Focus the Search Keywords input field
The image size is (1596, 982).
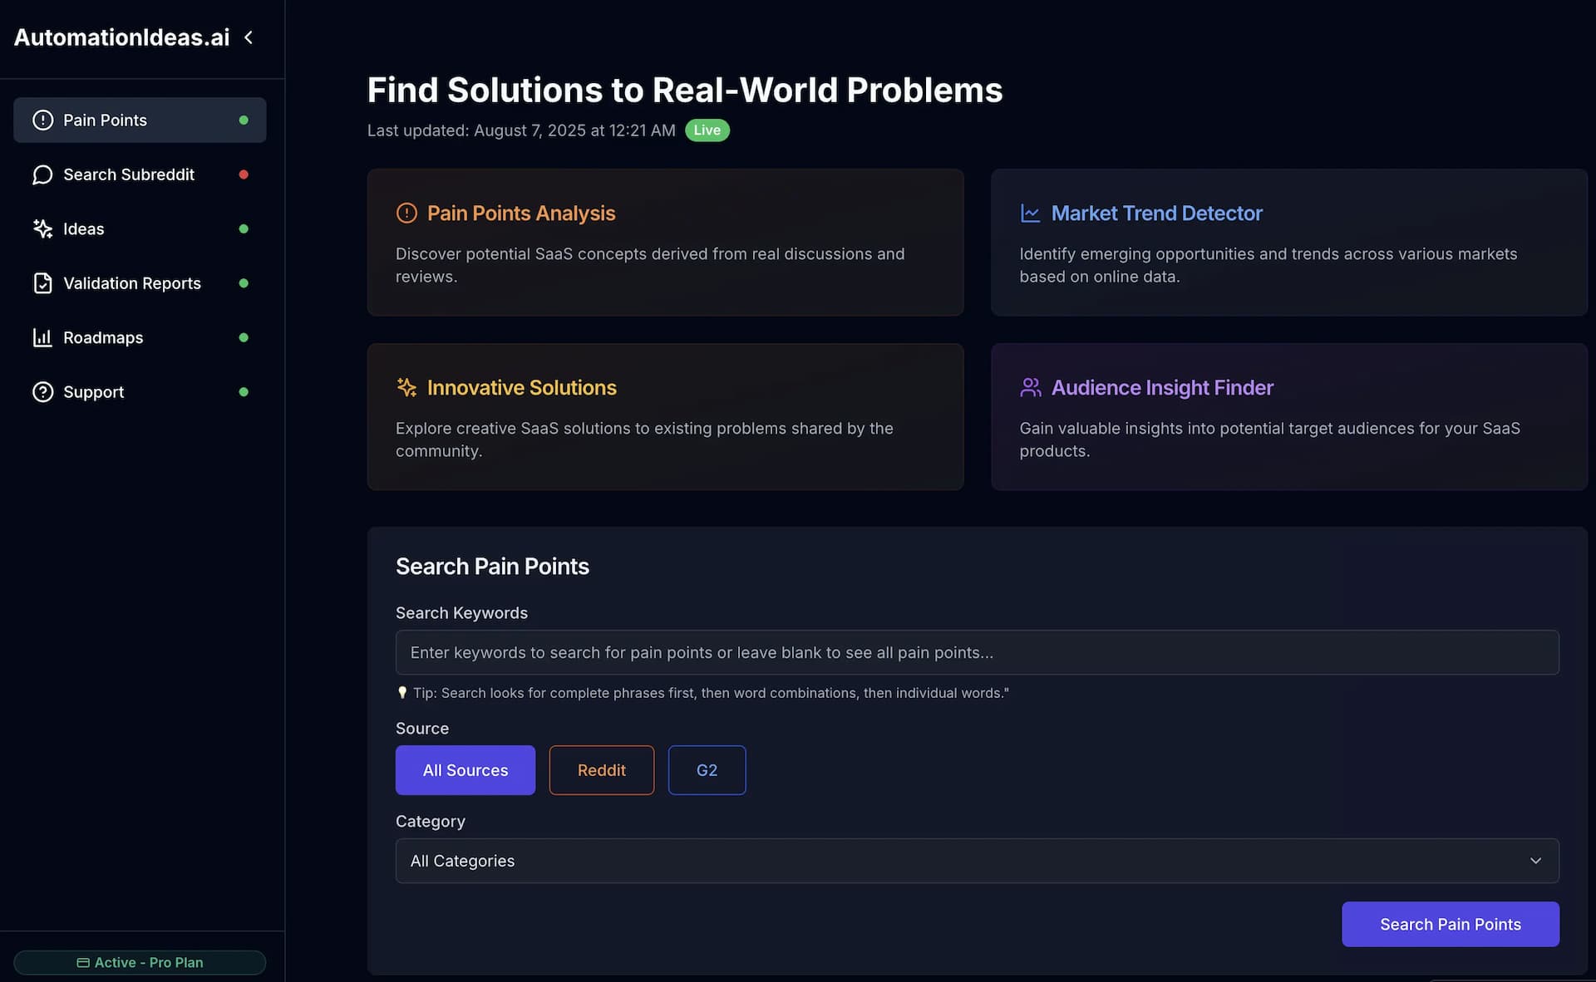(977, 652)
